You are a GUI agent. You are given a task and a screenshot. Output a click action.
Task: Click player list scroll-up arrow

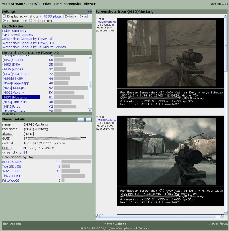90,57
